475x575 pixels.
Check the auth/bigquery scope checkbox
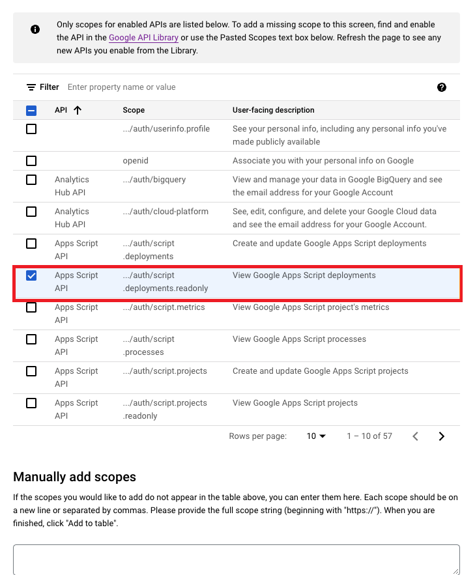coord(31,180)
